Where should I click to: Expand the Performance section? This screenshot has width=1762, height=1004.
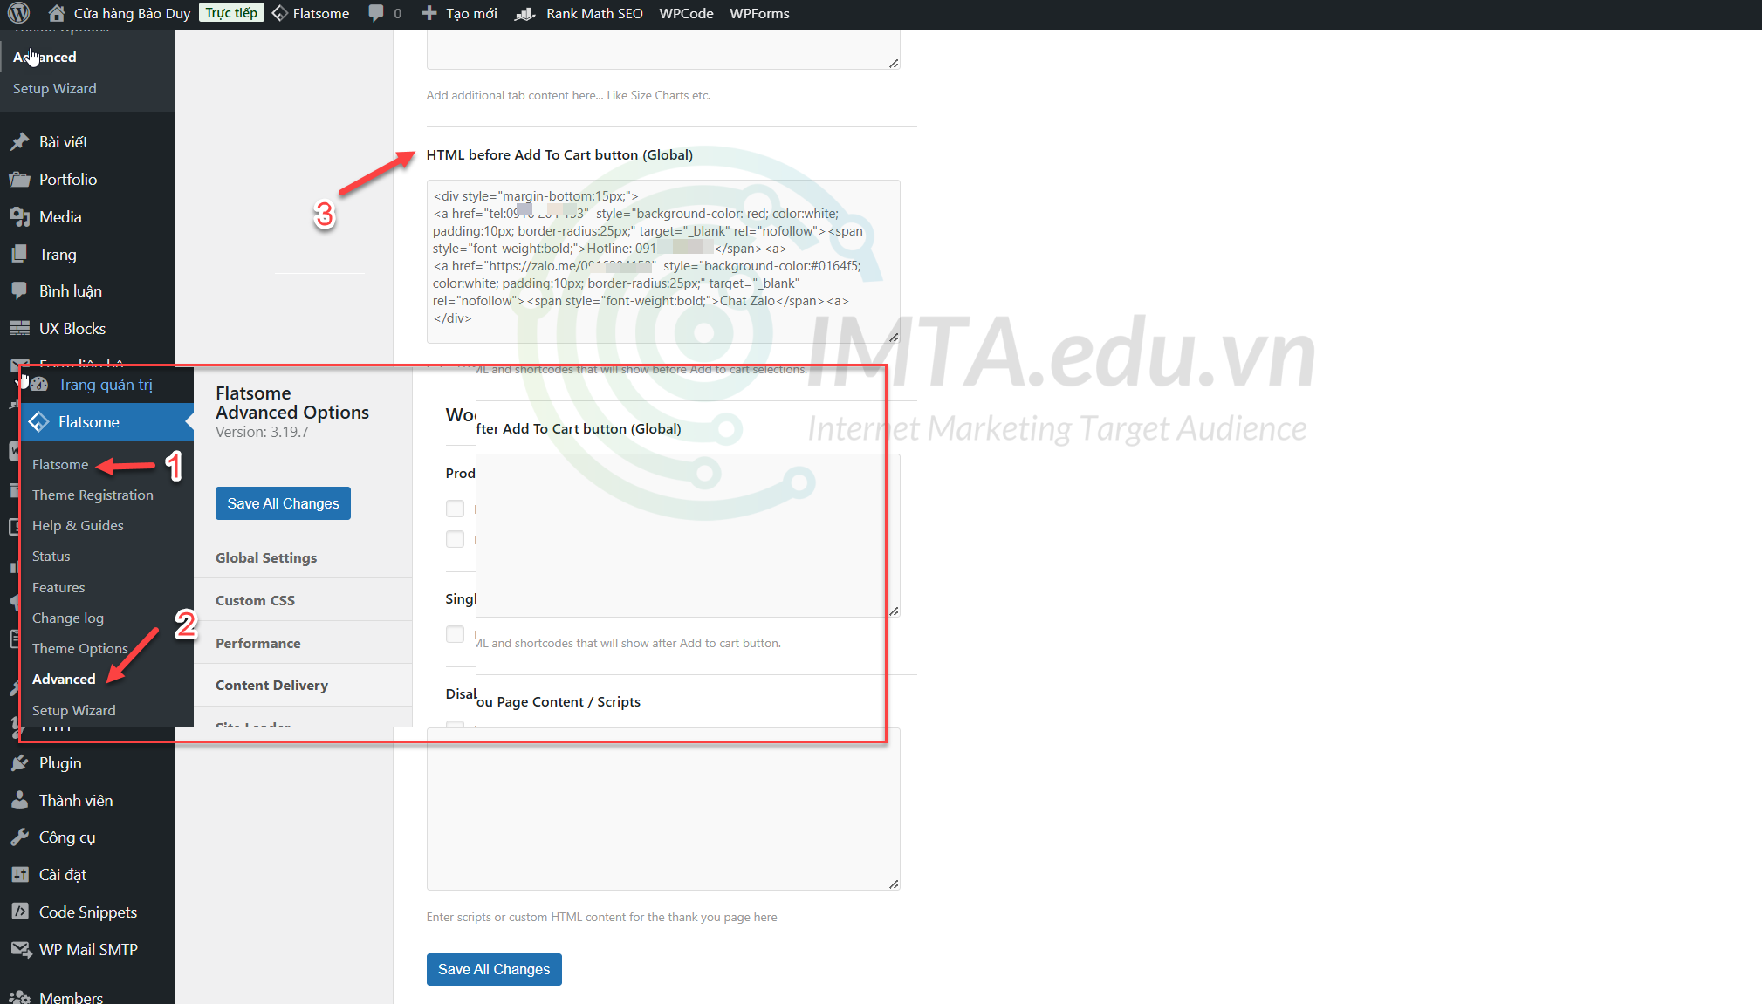pos(257,642)
